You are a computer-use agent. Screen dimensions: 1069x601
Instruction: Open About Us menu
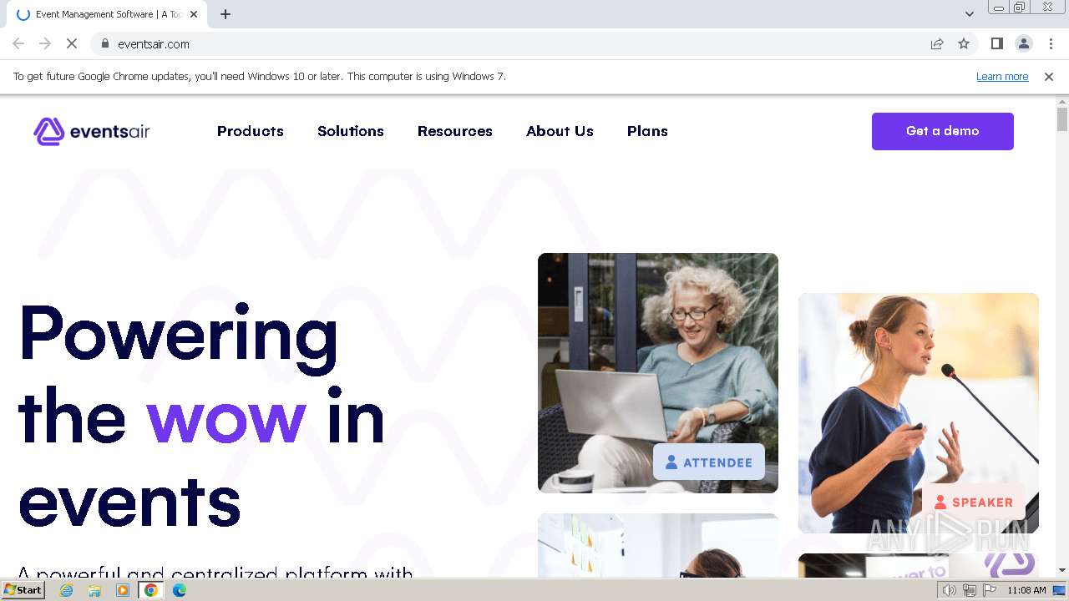(x=560, y=131)
